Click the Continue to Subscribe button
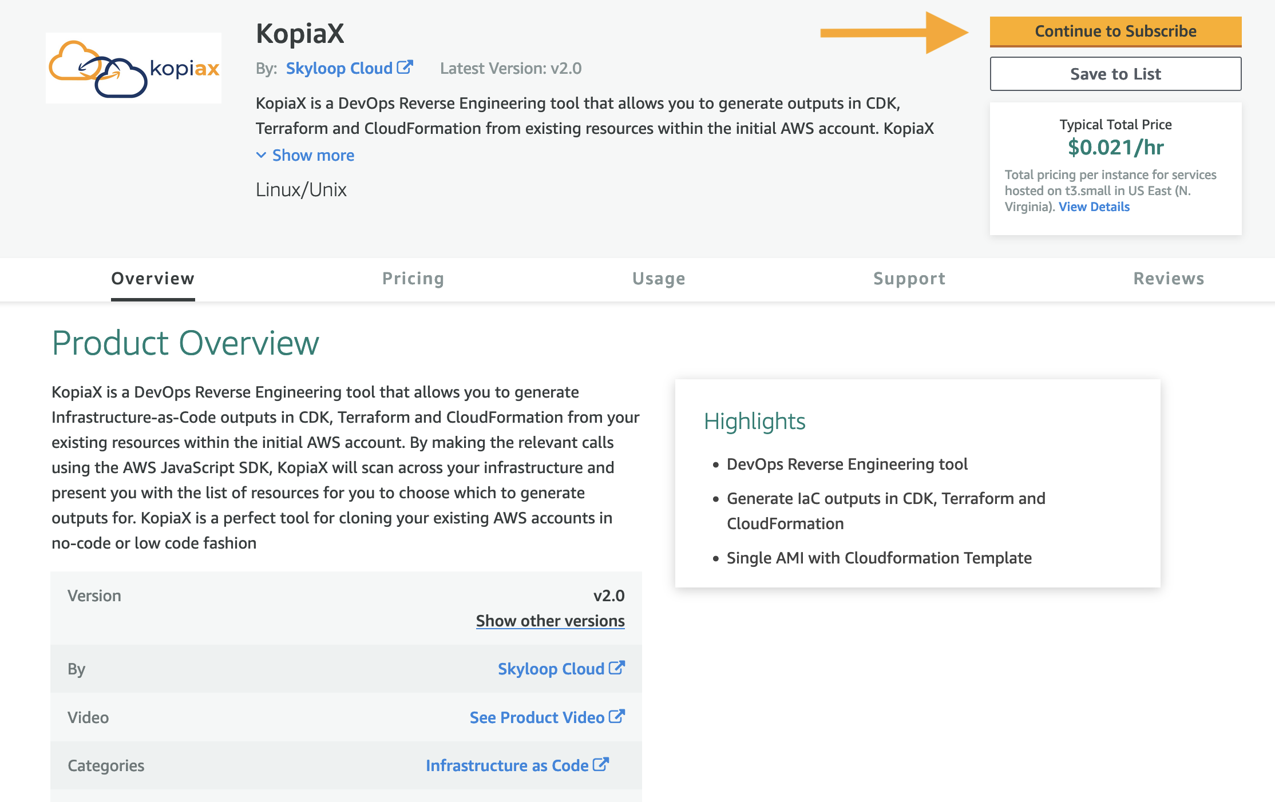This screenshot has width=1275, height=802. 1115,31
